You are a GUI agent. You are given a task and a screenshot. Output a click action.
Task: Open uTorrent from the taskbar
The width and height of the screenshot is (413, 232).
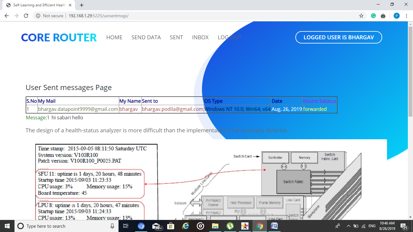230,226
